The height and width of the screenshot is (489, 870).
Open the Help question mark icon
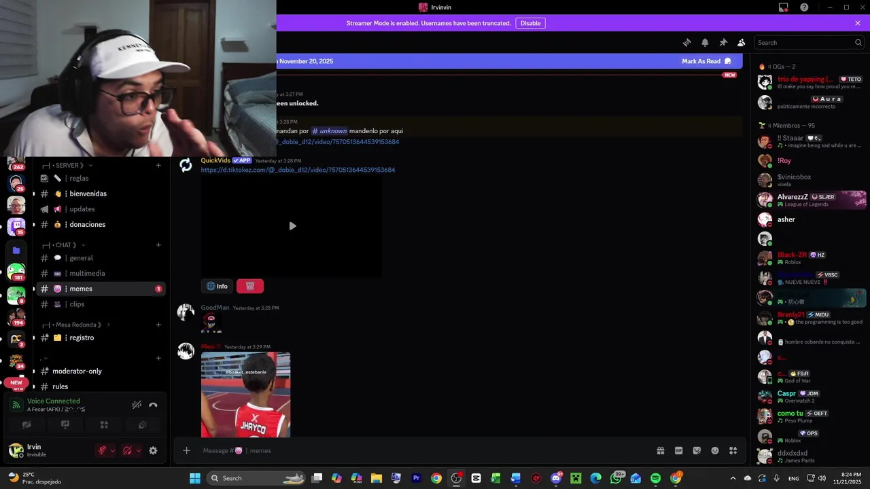coord(804,7)
